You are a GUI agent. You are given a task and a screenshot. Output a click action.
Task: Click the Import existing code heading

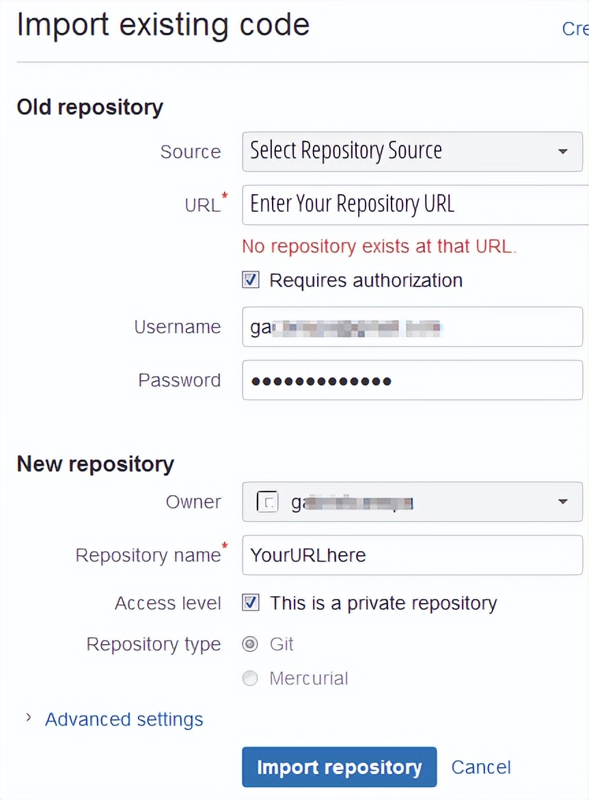tap(163, 25)
